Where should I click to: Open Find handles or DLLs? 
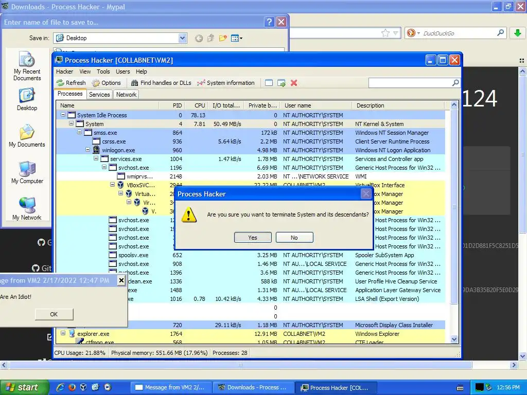point(161,83)
